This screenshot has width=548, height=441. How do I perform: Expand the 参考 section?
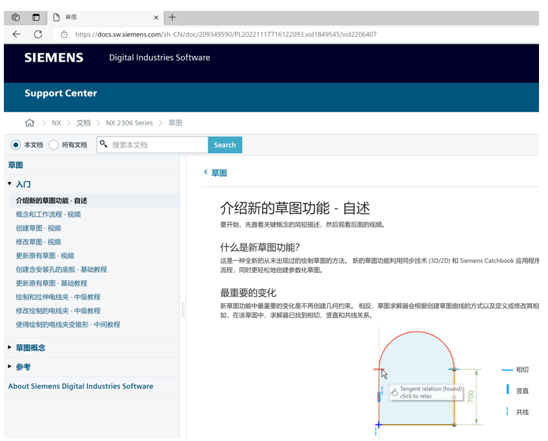(10, 367)
